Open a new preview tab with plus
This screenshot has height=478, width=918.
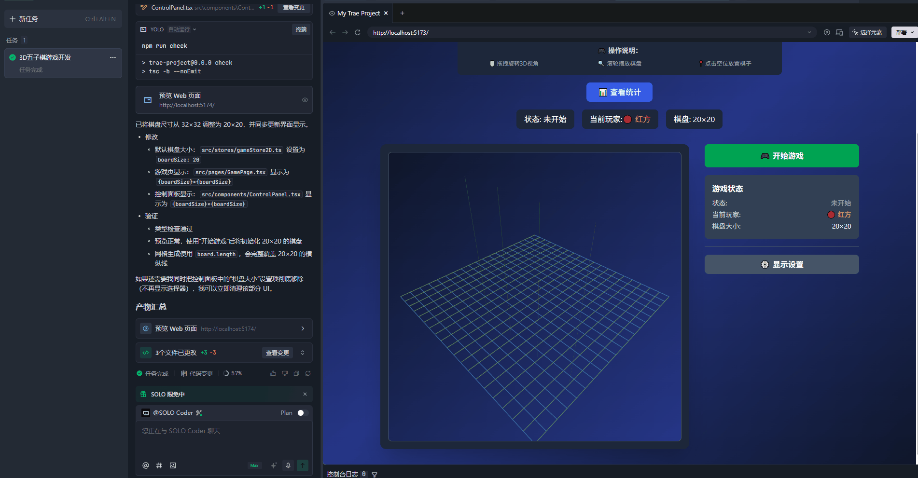click(x=403, y=13)
